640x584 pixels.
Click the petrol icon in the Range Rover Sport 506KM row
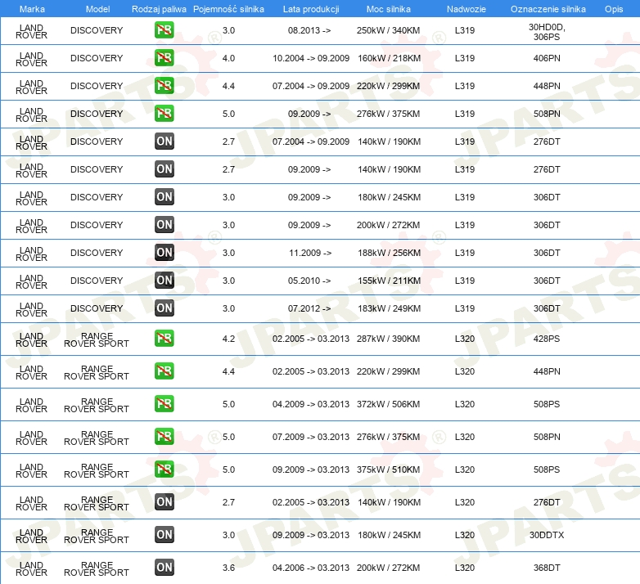click(x=164, y=403)
